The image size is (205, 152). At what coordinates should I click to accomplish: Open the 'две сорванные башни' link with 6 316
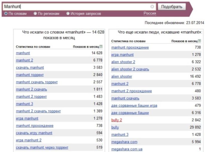point(130,113)
